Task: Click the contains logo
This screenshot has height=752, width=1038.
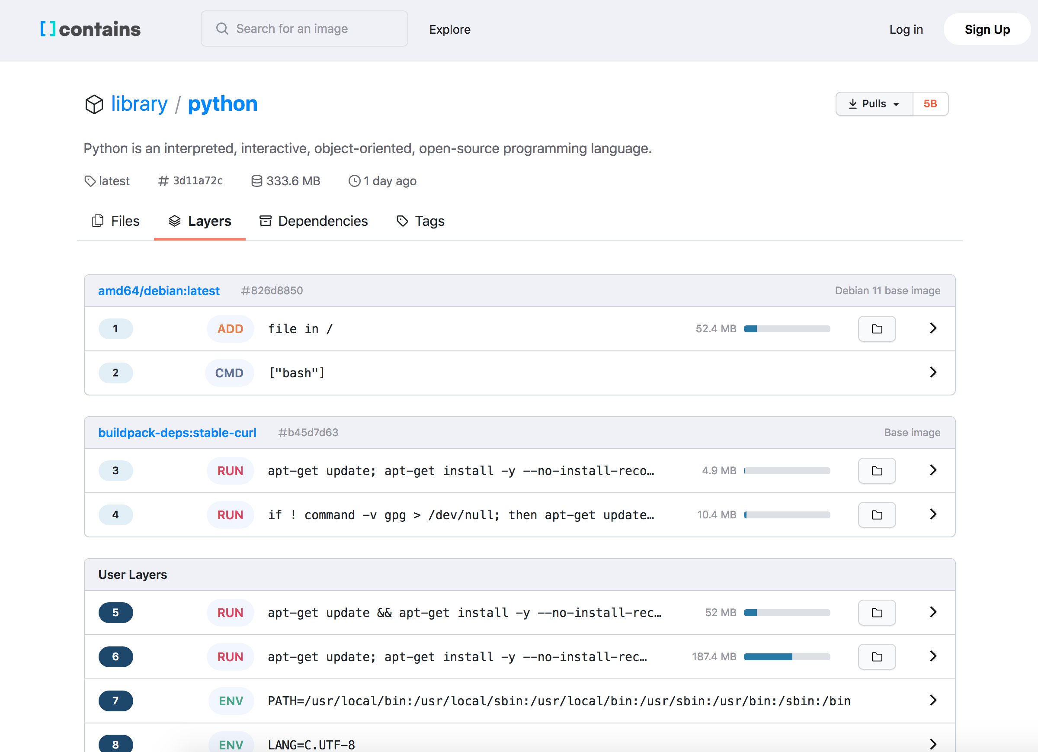Action: (91, 29)
